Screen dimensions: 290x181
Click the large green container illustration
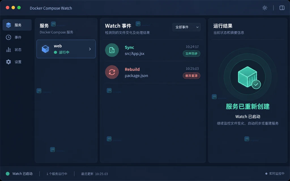248,77
